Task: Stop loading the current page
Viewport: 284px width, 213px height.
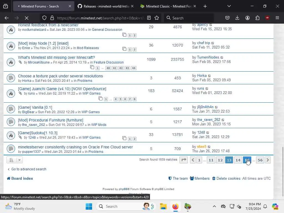Action: point(27,18)
